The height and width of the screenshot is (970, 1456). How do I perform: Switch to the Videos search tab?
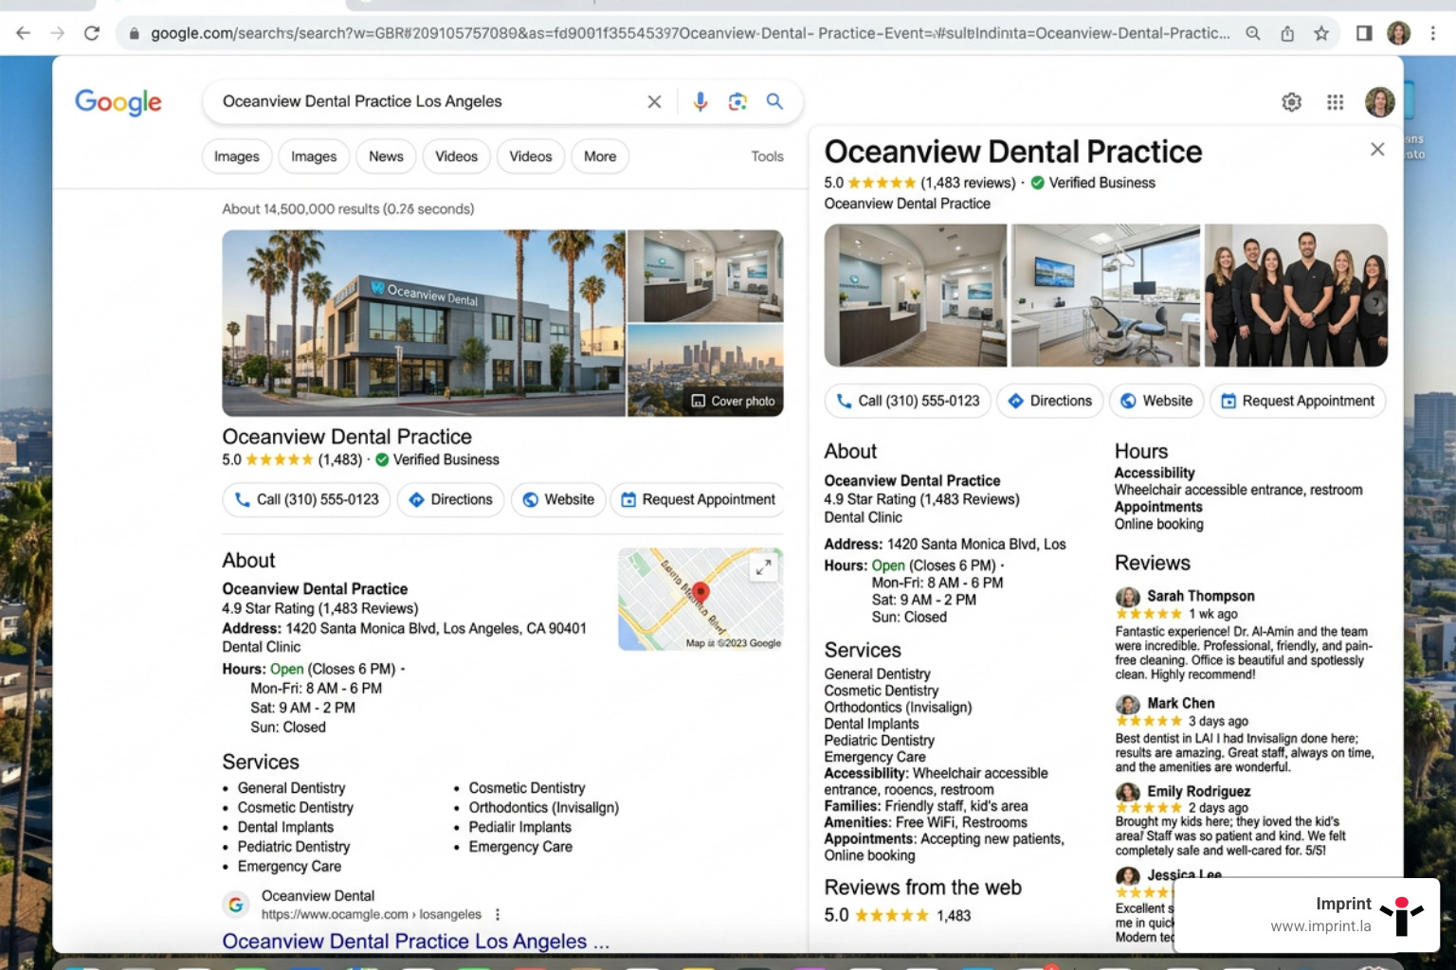[456, 156]
